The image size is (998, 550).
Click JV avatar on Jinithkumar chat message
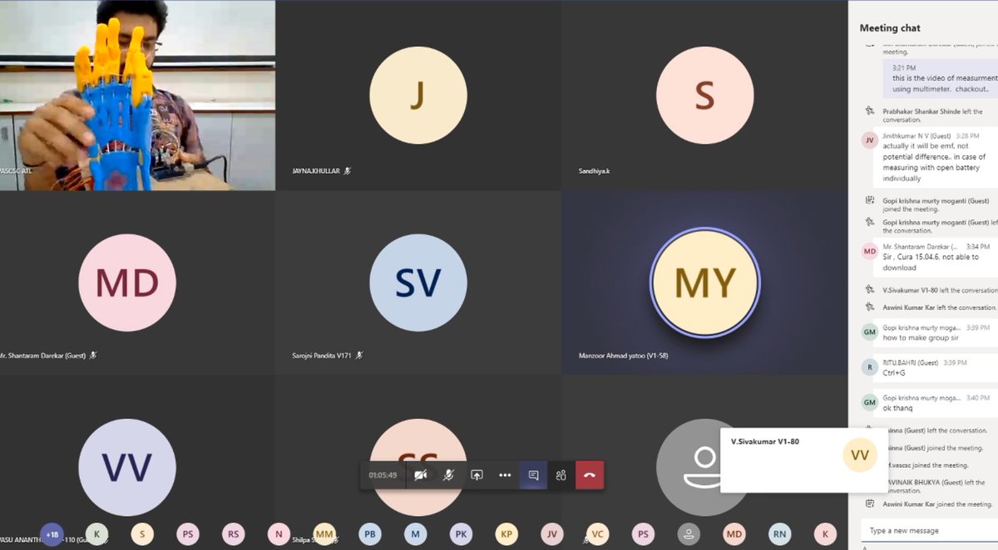point(870,140)
